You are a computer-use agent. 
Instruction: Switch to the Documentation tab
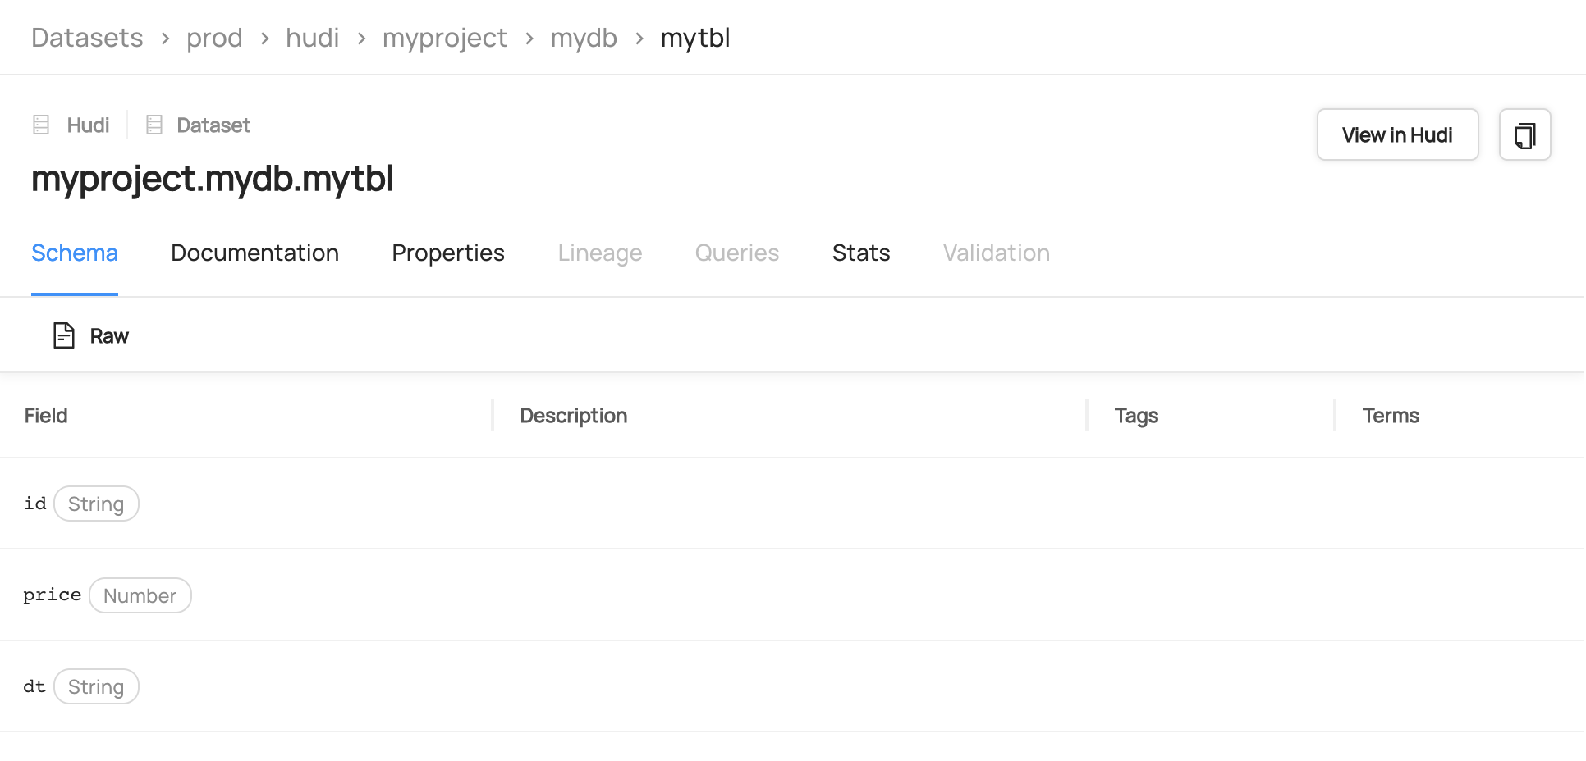[x=254, y=253]
